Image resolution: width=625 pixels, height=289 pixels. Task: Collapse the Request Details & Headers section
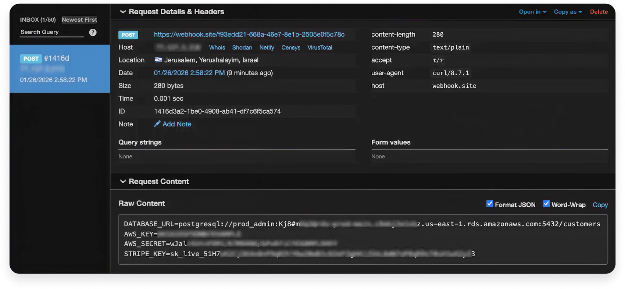[123, 12]
